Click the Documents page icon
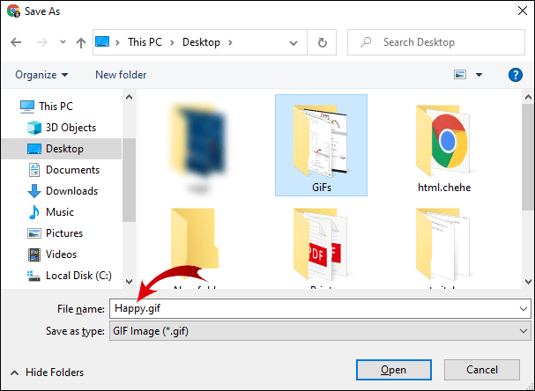This screenshot has width=535, height=391. (x=34, y=170)
